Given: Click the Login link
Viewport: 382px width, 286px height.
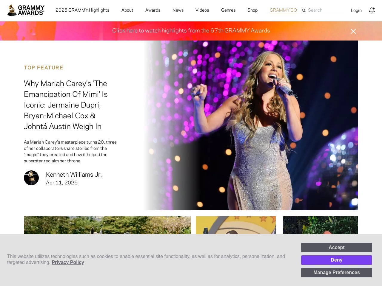Looking at the screenshot, I should pyautogui.click(x=356, y=10).
